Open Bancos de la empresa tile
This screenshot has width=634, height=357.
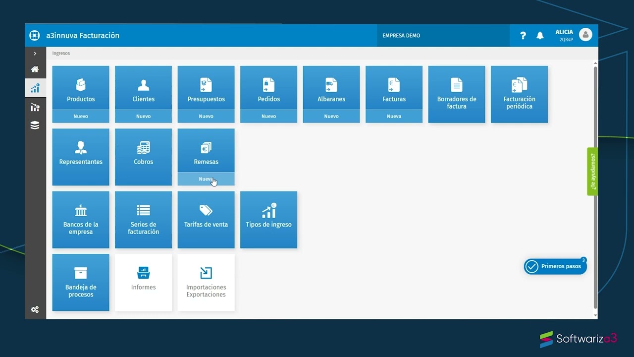[81, 220]
